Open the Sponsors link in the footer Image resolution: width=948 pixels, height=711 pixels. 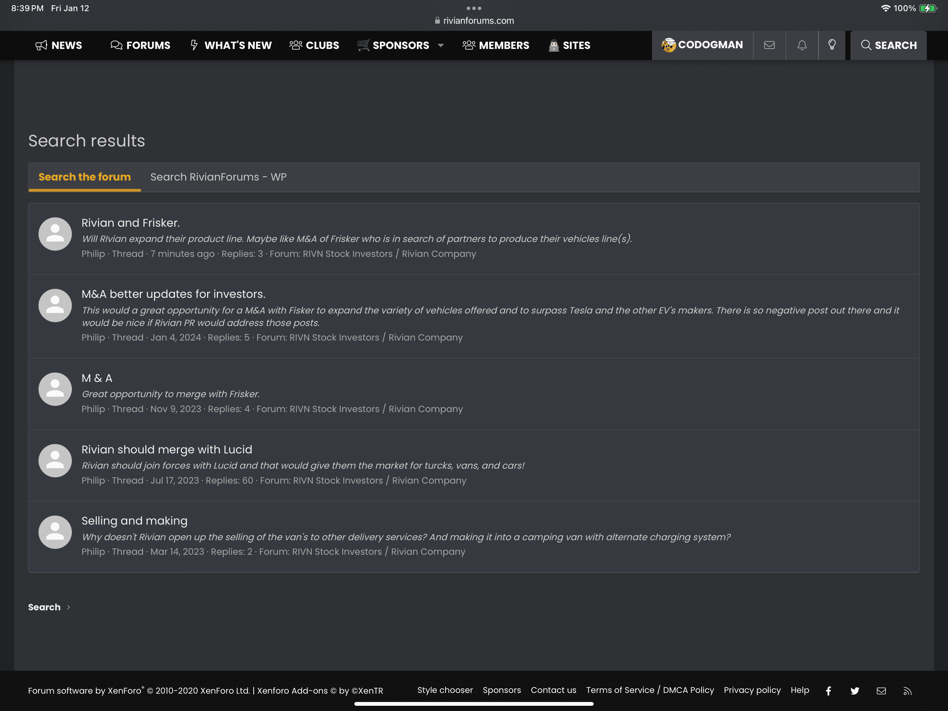501,690
